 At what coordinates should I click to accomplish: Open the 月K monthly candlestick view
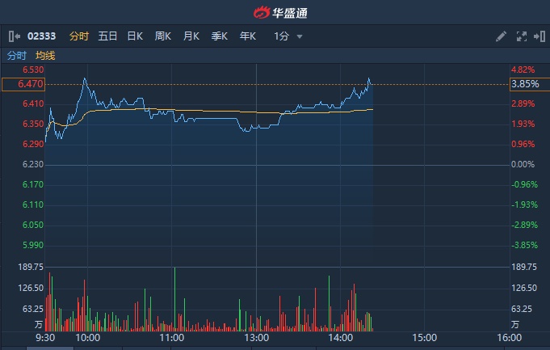(191, 36)
